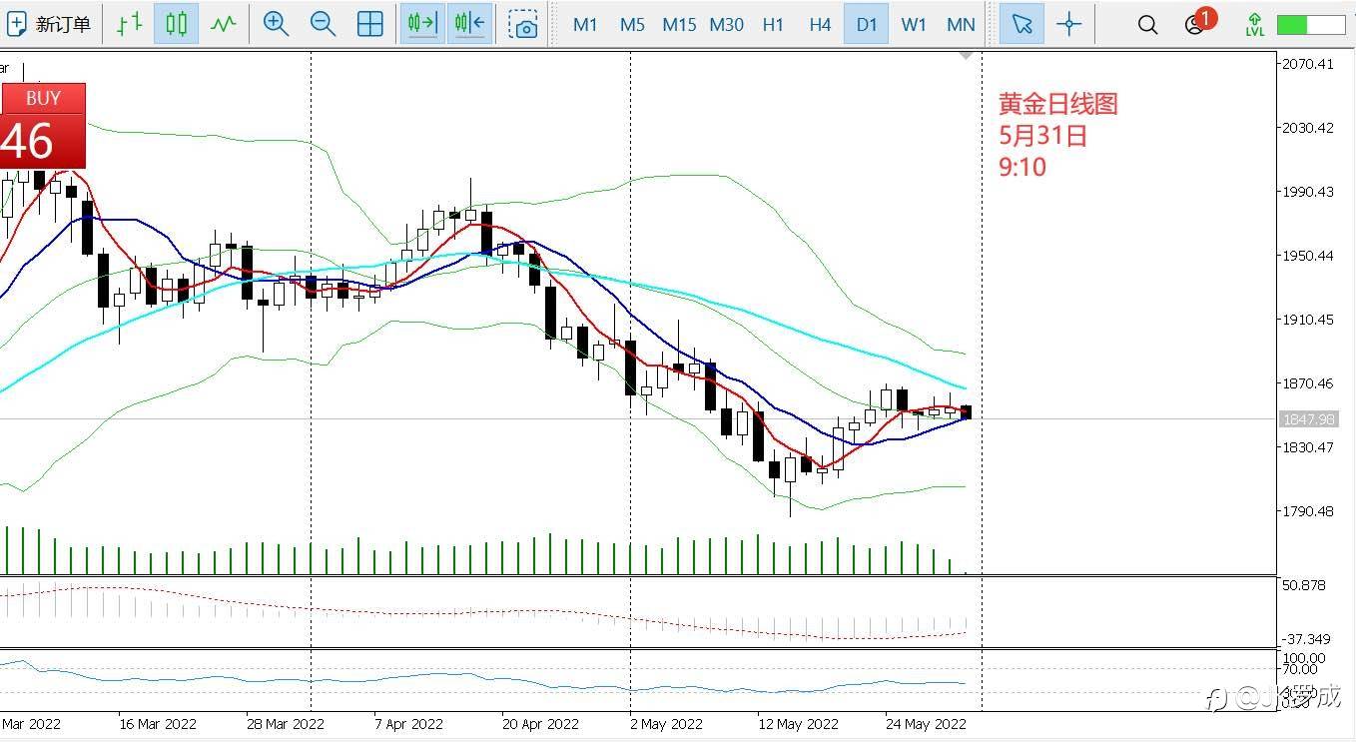Click the red BUY button
The width and height of the screenshot is (1356, 742).
(43, 98)
